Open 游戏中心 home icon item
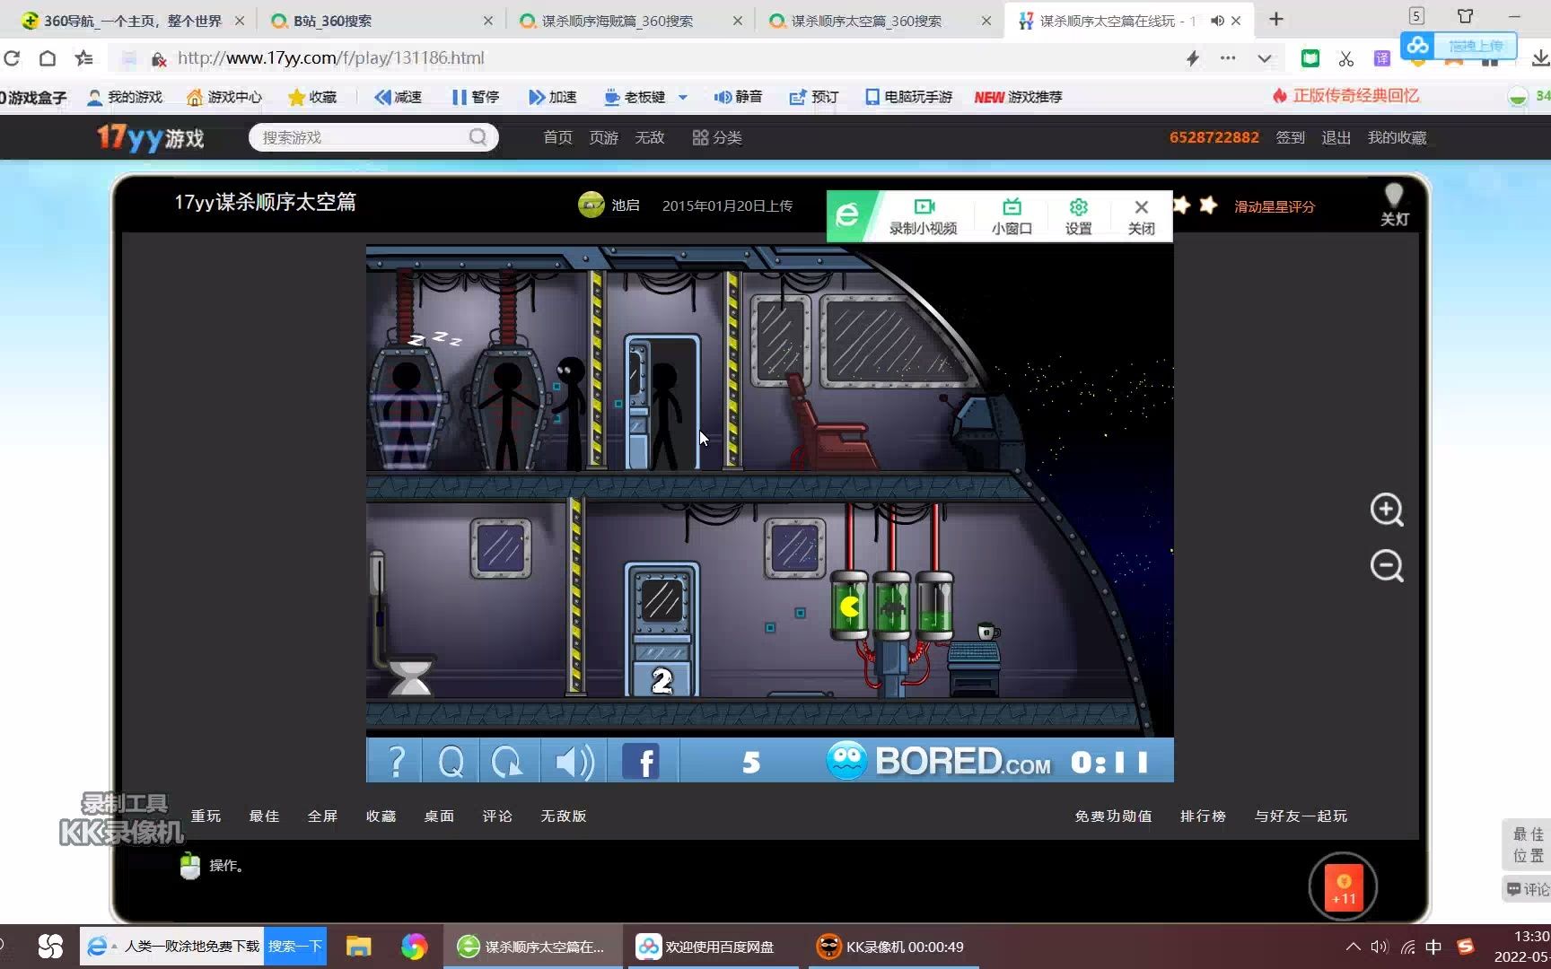Image resolution: width=1551 pixels, height=969 pixels. point(223,97)
